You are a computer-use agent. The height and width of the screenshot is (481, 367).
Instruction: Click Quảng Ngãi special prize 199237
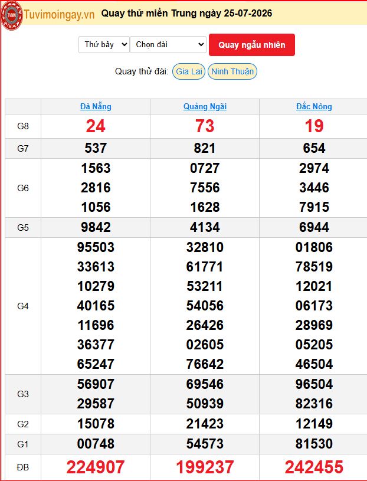pyautogui.click(x=205, y=467)
